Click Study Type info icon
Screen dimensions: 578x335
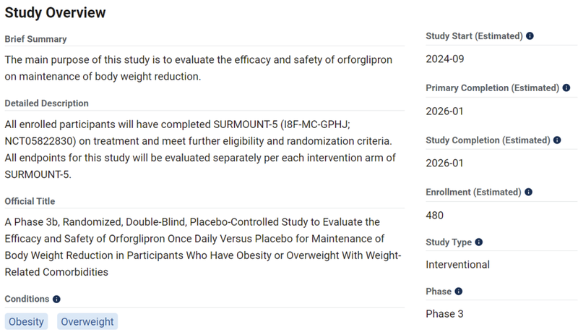478,242
